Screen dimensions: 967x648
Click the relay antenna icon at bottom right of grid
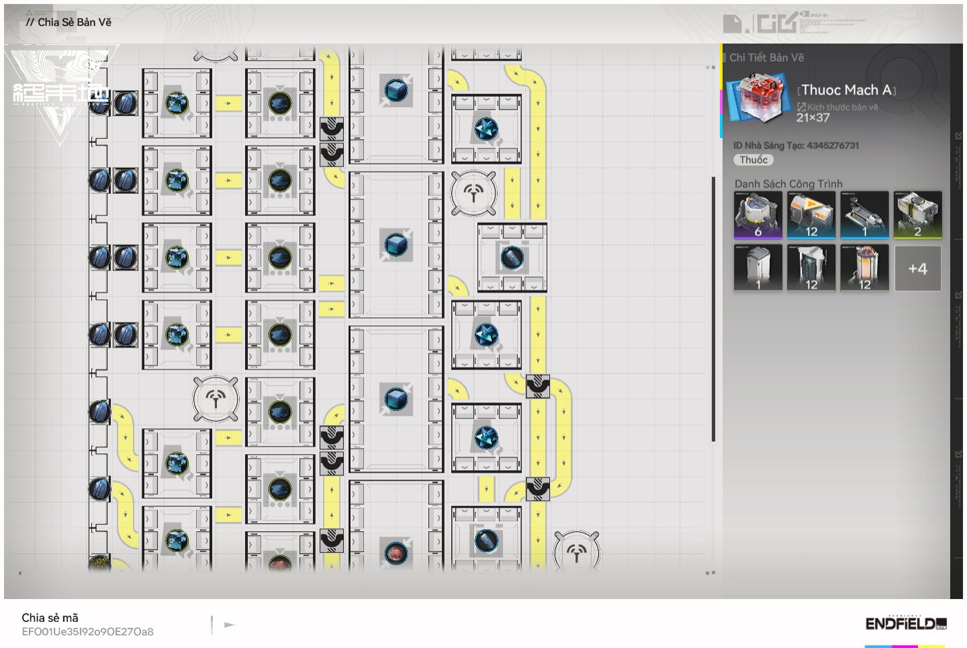tap(577, 551)
